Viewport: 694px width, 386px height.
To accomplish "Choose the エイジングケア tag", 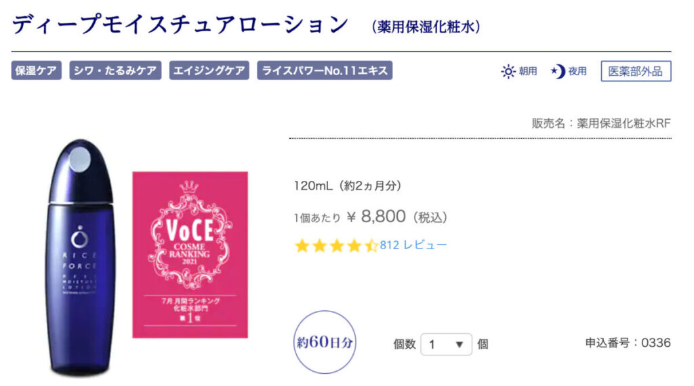I will tap(209, 71).
